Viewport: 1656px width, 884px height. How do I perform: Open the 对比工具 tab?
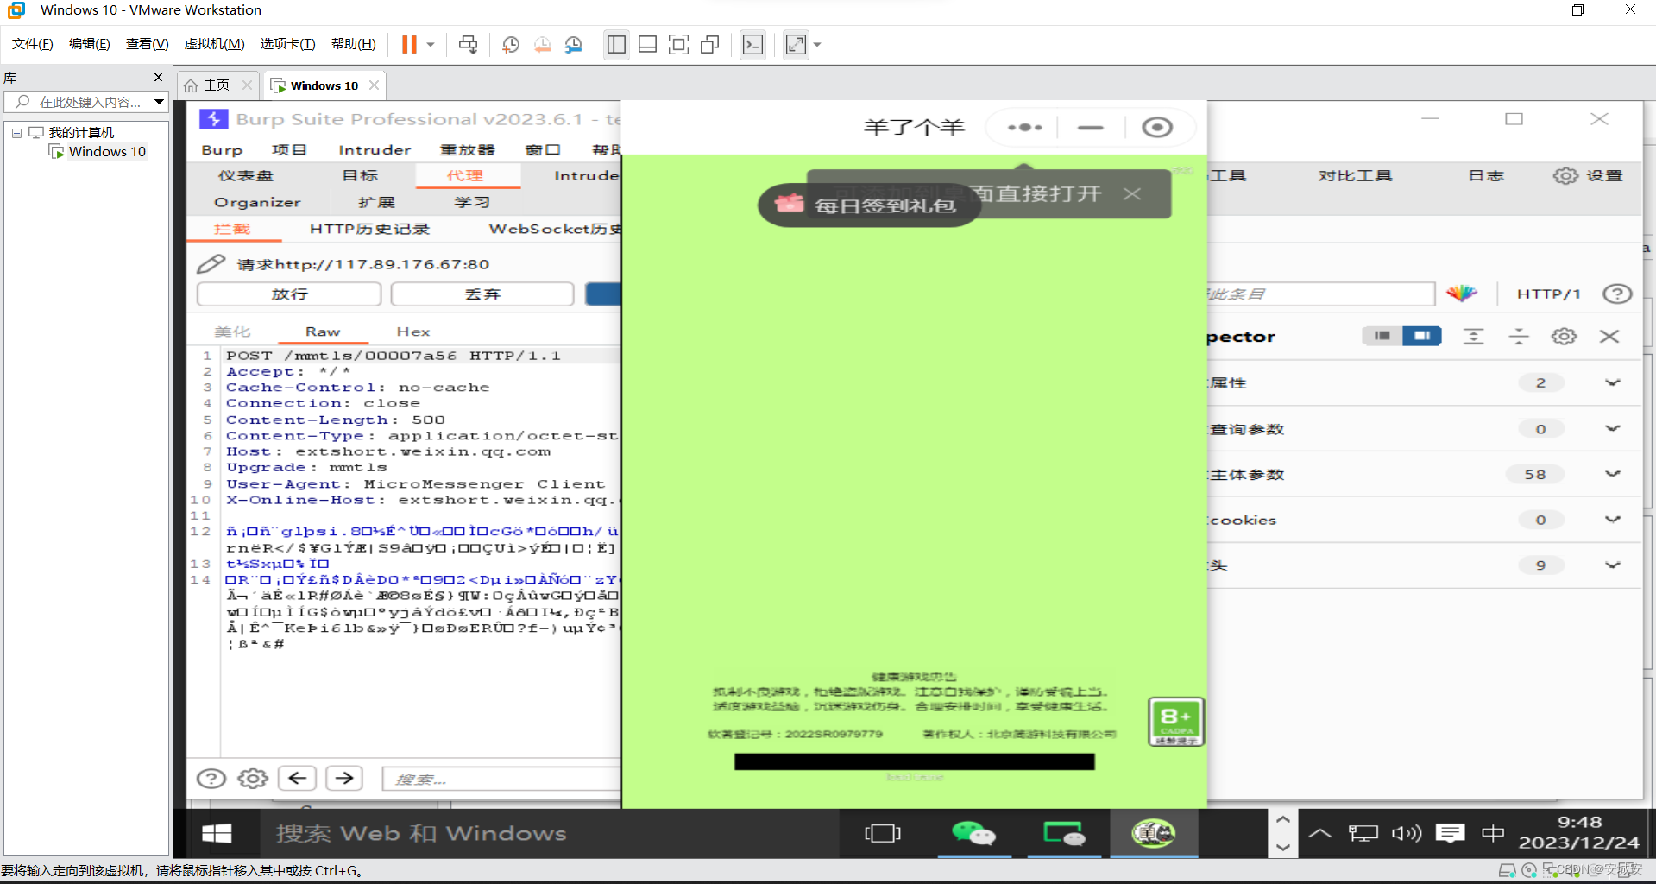pyautogui.click(x=1355, y=176)
